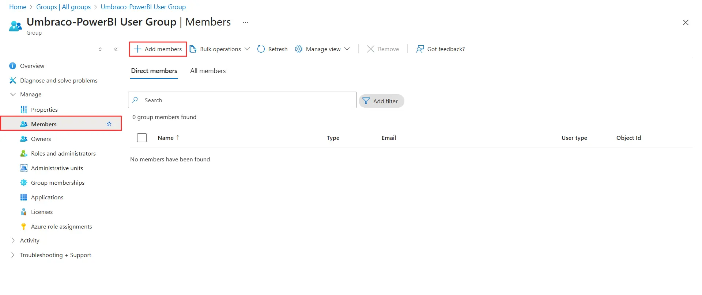Focus the member Search field
Image resolution: width=702 pixels, height=295 pixels.
(x=242, y=100)
